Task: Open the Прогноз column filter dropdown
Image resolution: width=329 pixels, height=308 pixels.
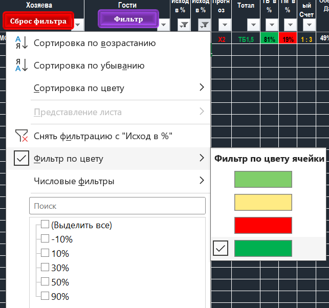Action: pos(224,25)
